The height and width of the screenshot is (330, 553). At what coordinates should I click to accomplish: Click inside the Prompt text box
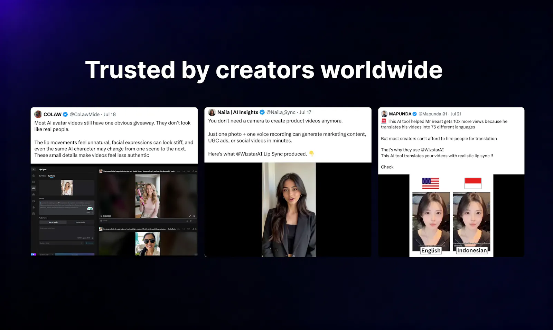[x=66, y=207]
